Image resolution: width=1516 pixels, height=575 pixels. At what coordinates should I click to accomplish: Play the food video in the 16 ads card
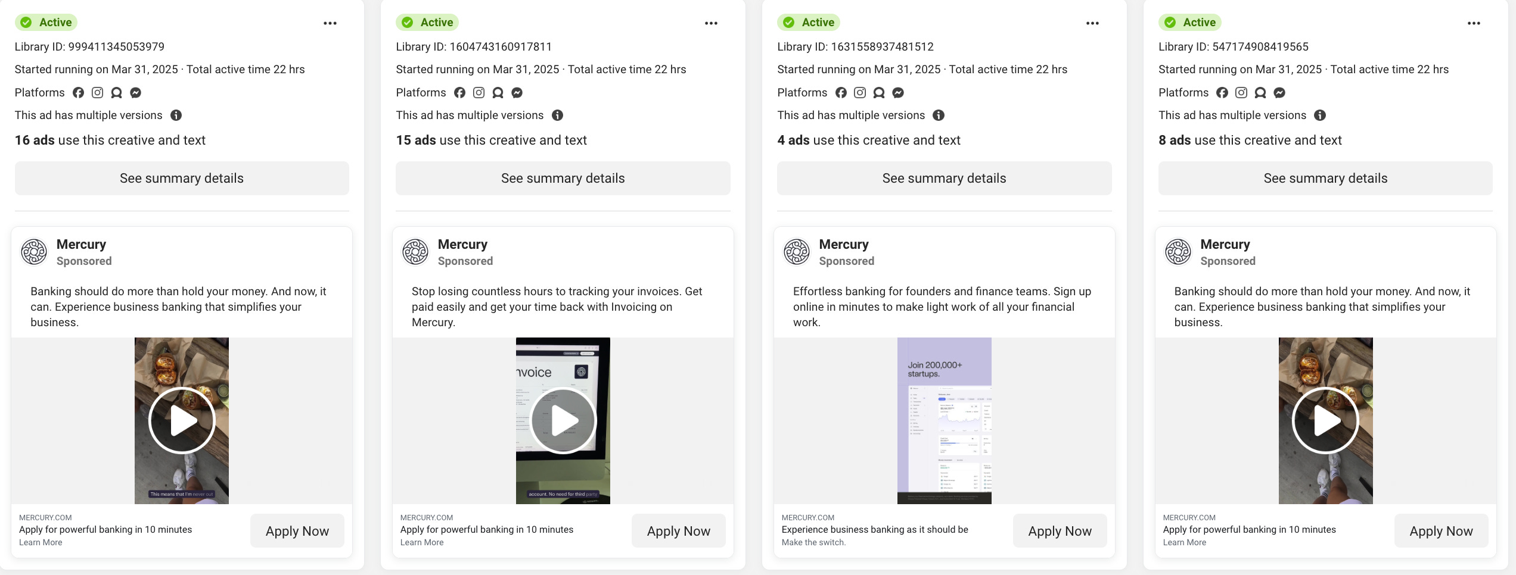(x=182, y=421)
